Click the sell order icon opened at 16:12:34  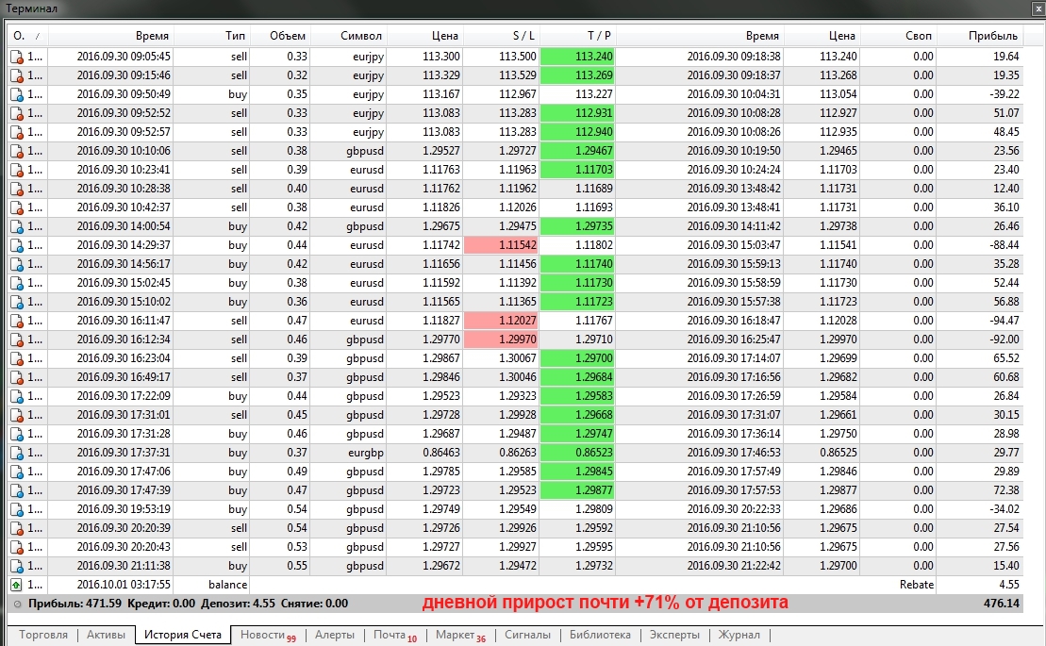(17, 340)
